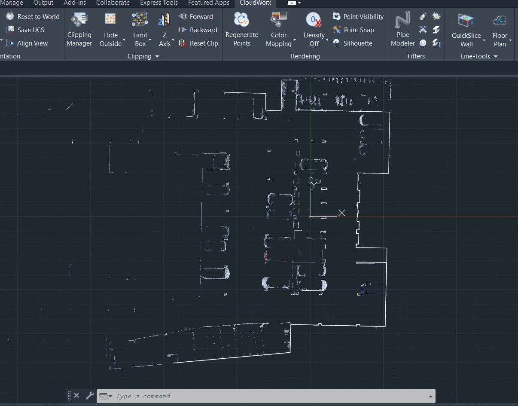
Task: Expand the Clipping panel dropdown
Action: (157, 57)
